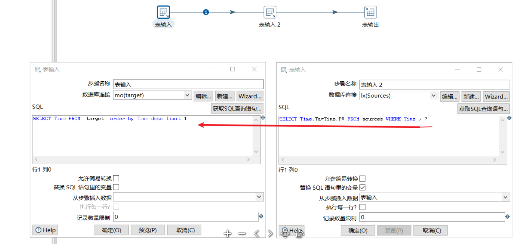Viewport: 527px width, 244px height.
Task: Toggle 替换 SQL 语句里的变量 in left dialog
Action: (x=116, y=187)
